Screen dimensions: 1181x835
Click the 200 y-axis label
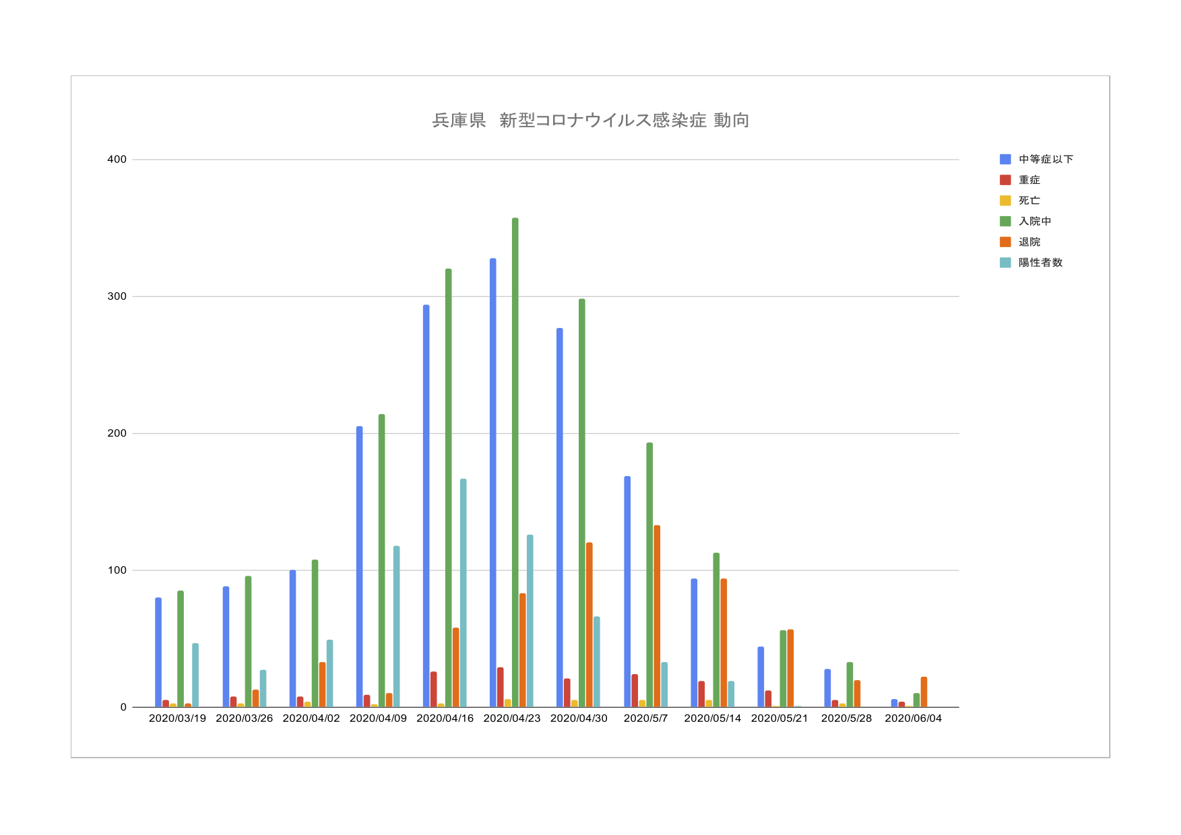point(117,433)
